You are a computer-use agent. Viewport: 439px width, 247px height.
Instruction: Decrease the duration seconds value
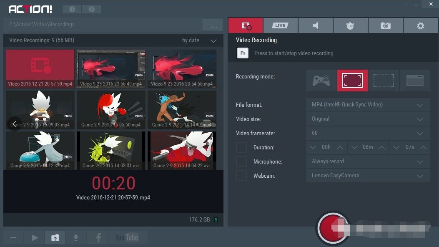(x=396, y=147)
